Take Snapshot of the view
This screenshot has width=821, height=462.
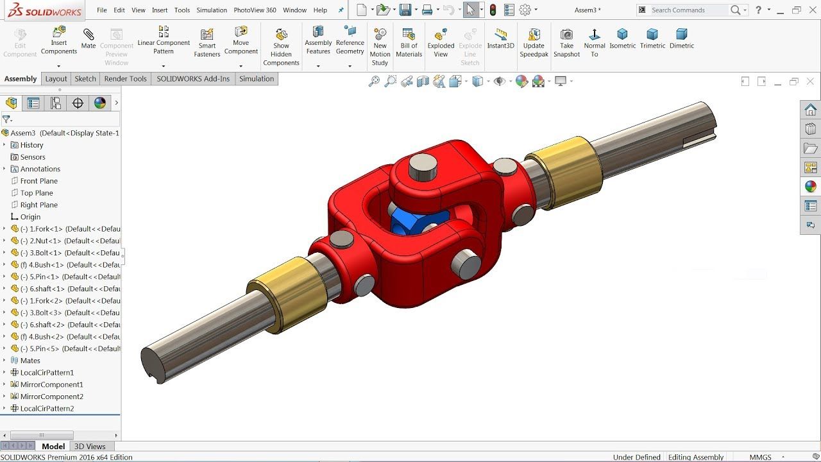click(x=566, y=42)
